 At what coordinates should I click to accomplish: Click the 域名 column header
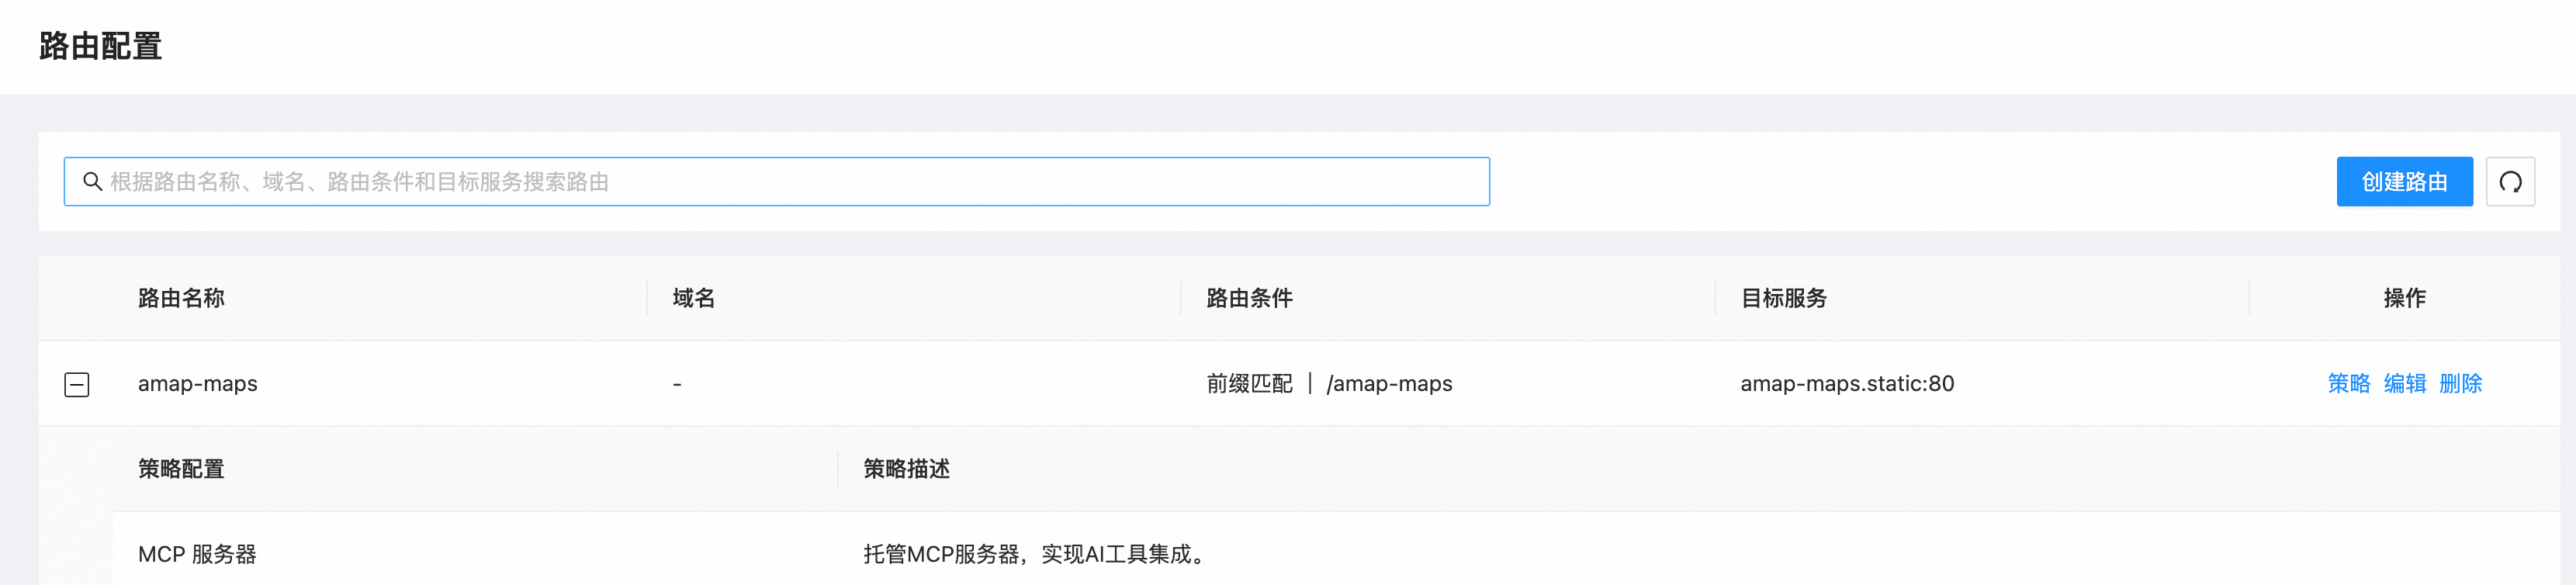[x=693, y=298]
